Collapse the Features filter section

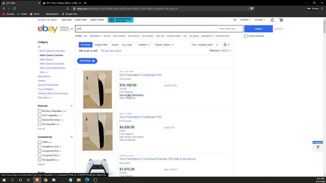[71, 106]
